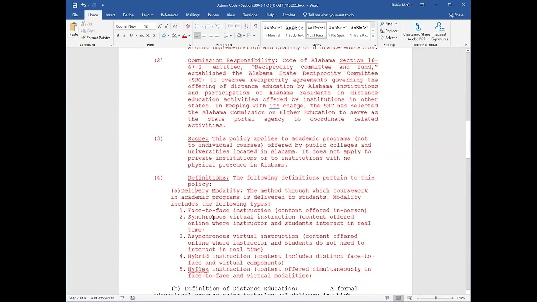
Task: Open the File menu
Action: pyautogui.click(x=75, y=15)
